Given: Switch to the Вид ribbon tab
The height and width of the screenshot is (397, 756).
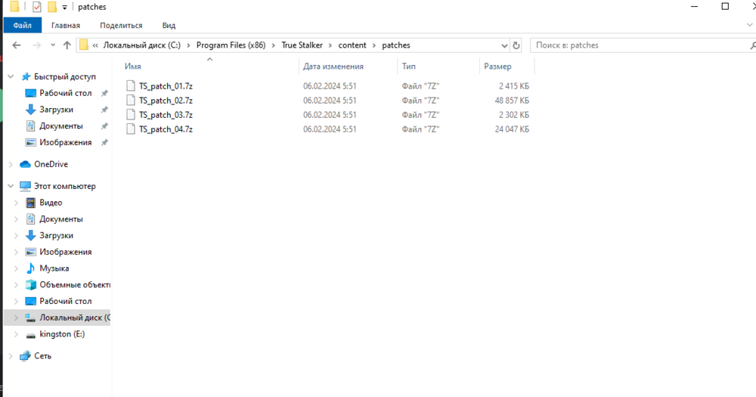Looking at the screenshot, I should [169, 25].
